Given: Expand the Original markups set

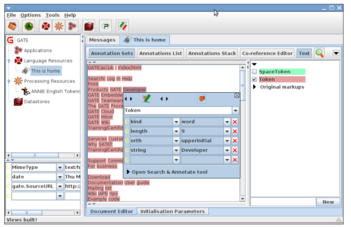Looking at the screenshot, I should pos(254,87).
